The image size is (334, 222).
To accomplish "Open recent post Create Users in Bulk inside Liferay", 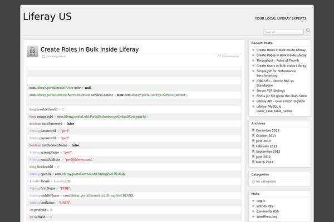I will [x=281, y=65].
